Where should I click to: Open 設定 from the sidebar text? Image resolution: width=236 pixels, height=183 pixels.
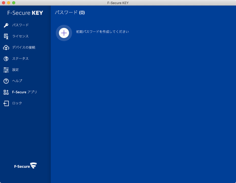[15, 70]
